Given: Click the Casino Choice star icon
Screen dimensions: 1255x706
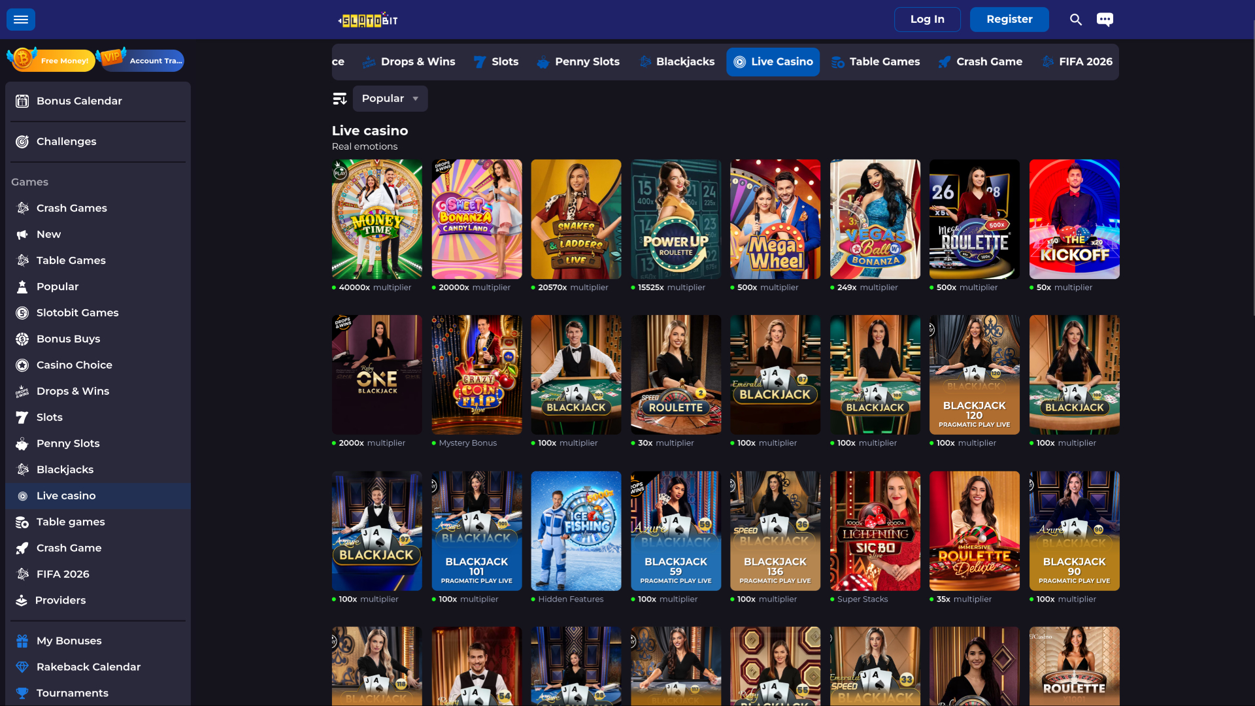Looking at the screenshot, I should pos(22,365).
